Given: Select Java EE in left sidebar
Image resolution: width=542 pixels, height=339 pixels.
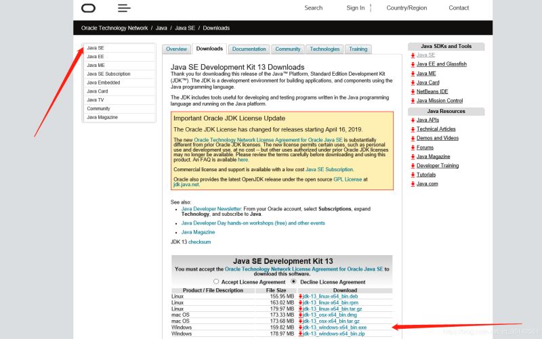Looking at the screenshot, I should (120, 57).
